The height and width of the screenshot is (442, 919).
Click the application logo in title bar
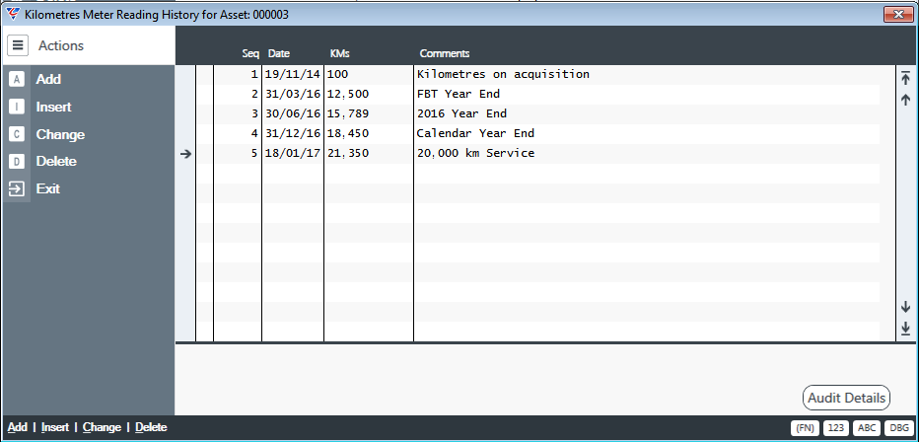coord(12,14)
